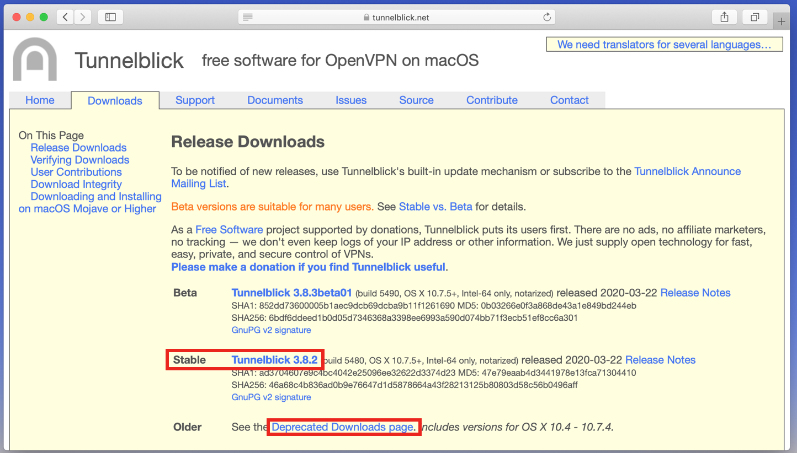
Task: Open Release Notes for the Stable version
Action: [x=660, y=360]
